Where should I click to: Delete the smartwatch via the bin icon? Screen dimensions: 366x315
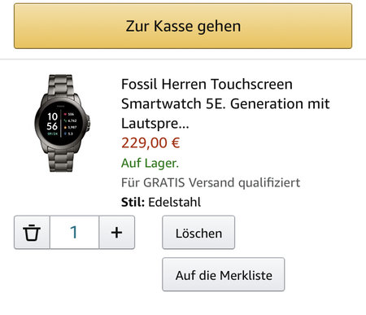point(32,232)
